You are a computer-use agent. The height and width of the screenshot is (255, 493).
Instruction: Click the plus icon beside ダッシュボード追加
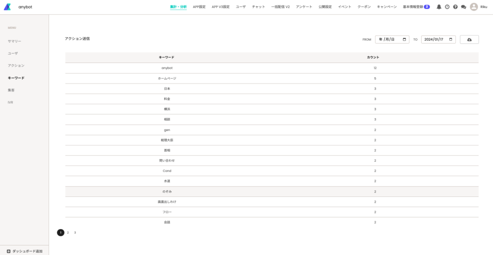pos(8,251)
